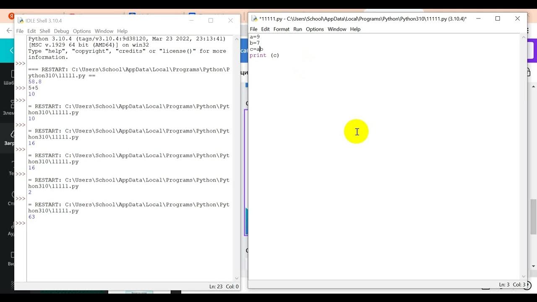Image resolution: width=537 pixels, height=302 pixels.
Task: Open Options menu in 11111.py editor
Action: pyautogui.click(x=315, y=29)
